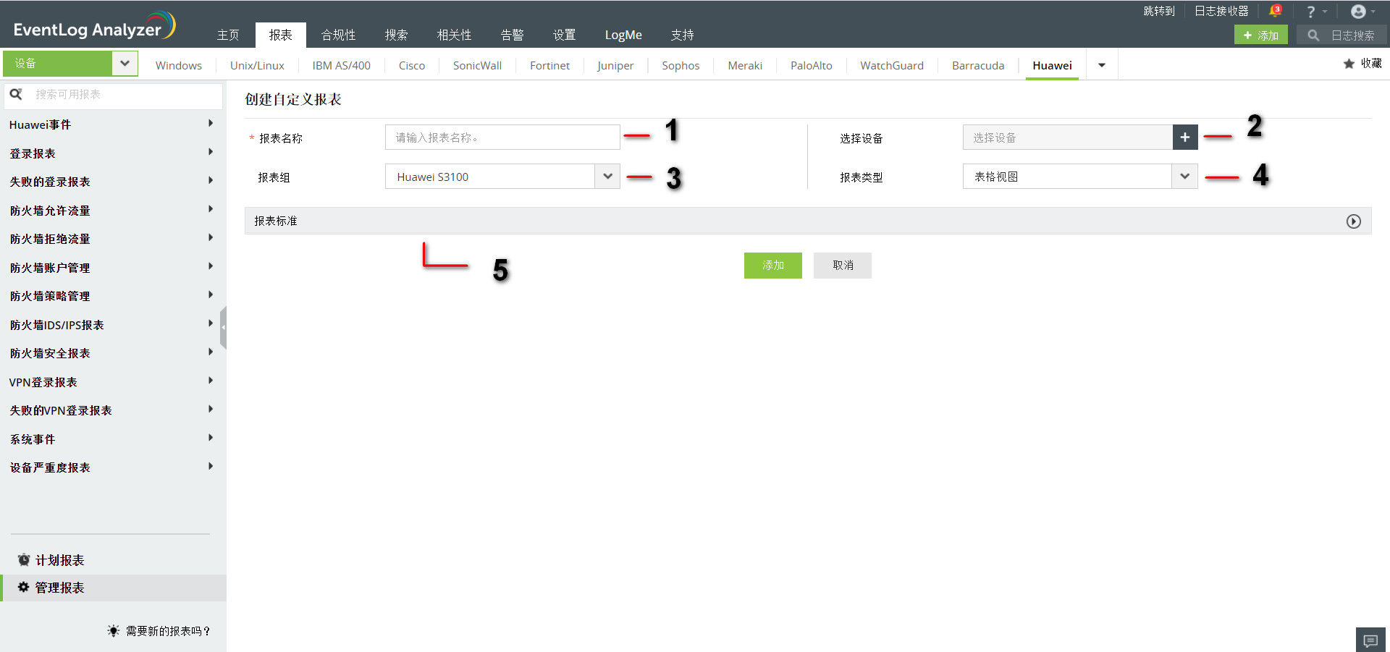
Task: Click the cancel button
Action: point(842,265)
